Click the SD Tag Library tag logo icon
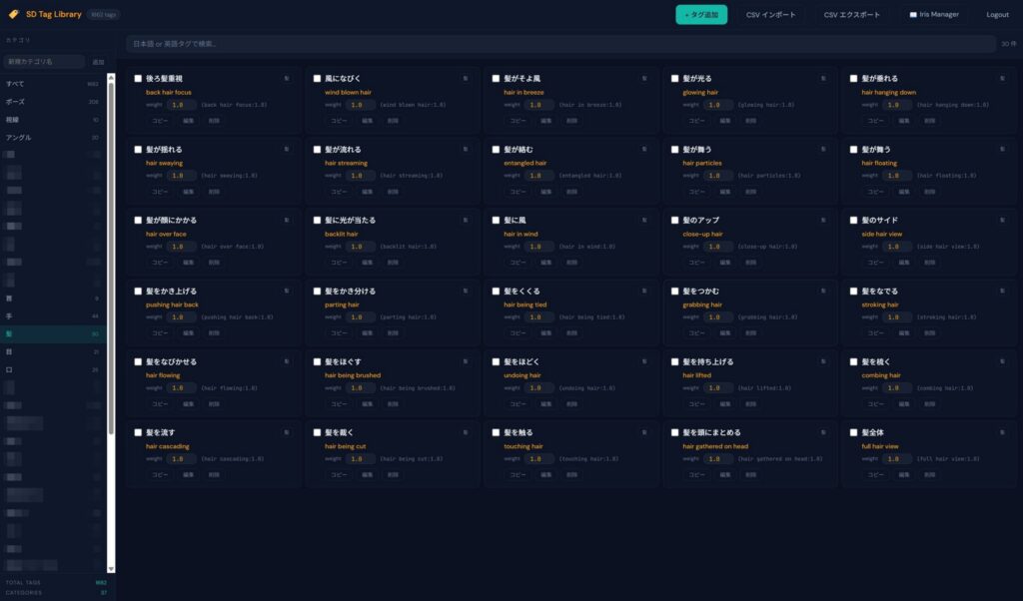The height and width of the screenshot is (601, 1023). (13, 14)
